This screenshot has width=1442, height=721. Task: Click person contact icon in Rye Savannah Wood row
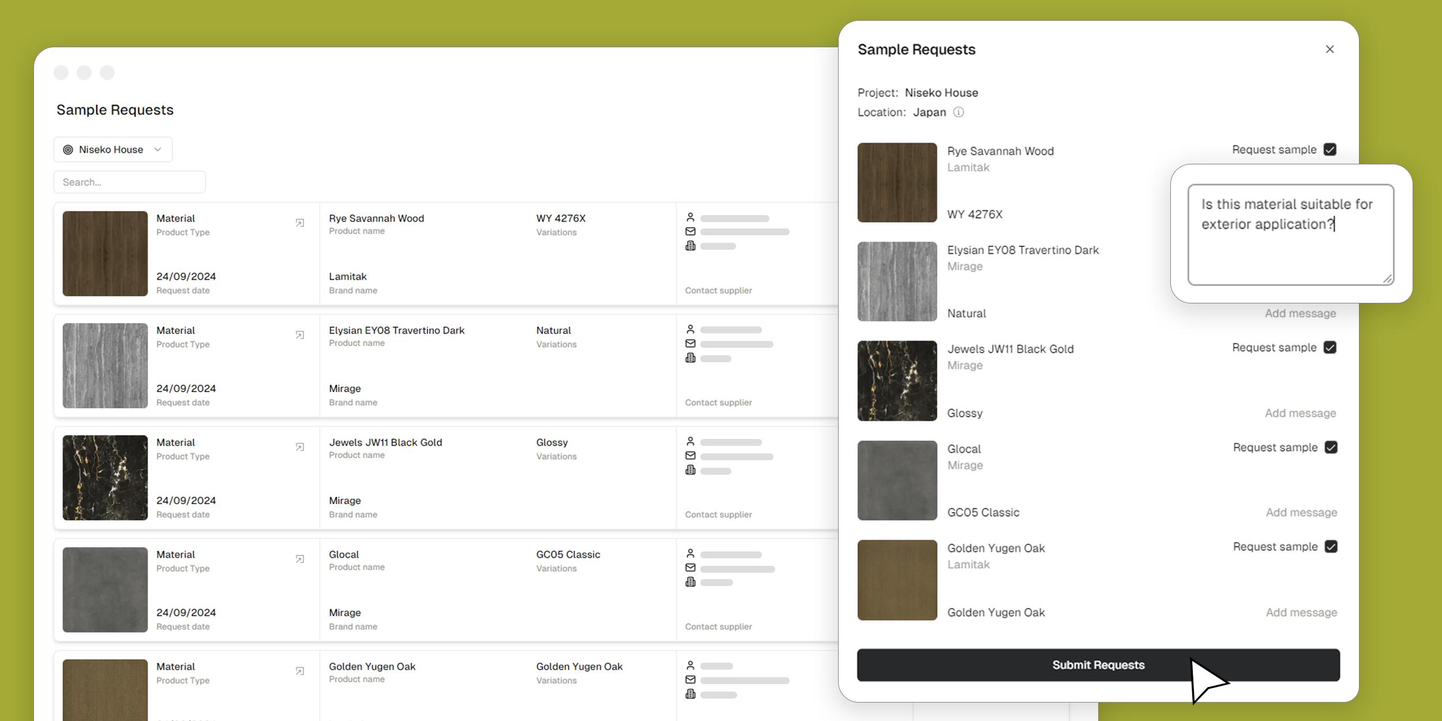click(x=690, y=217)
